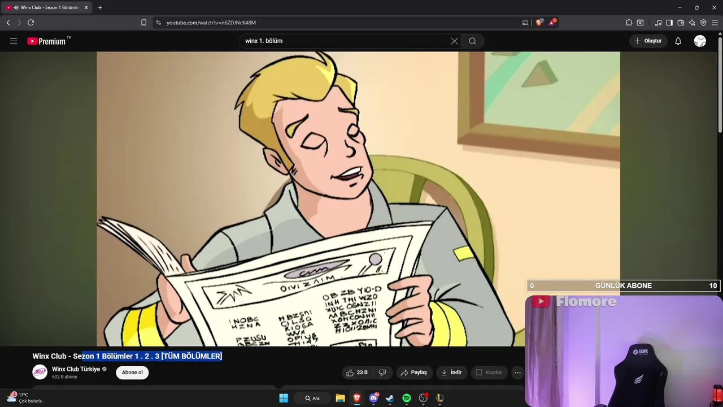Open Discord from taskbar
The width and height of the screenshot is (723, 407).
[373, 398]
